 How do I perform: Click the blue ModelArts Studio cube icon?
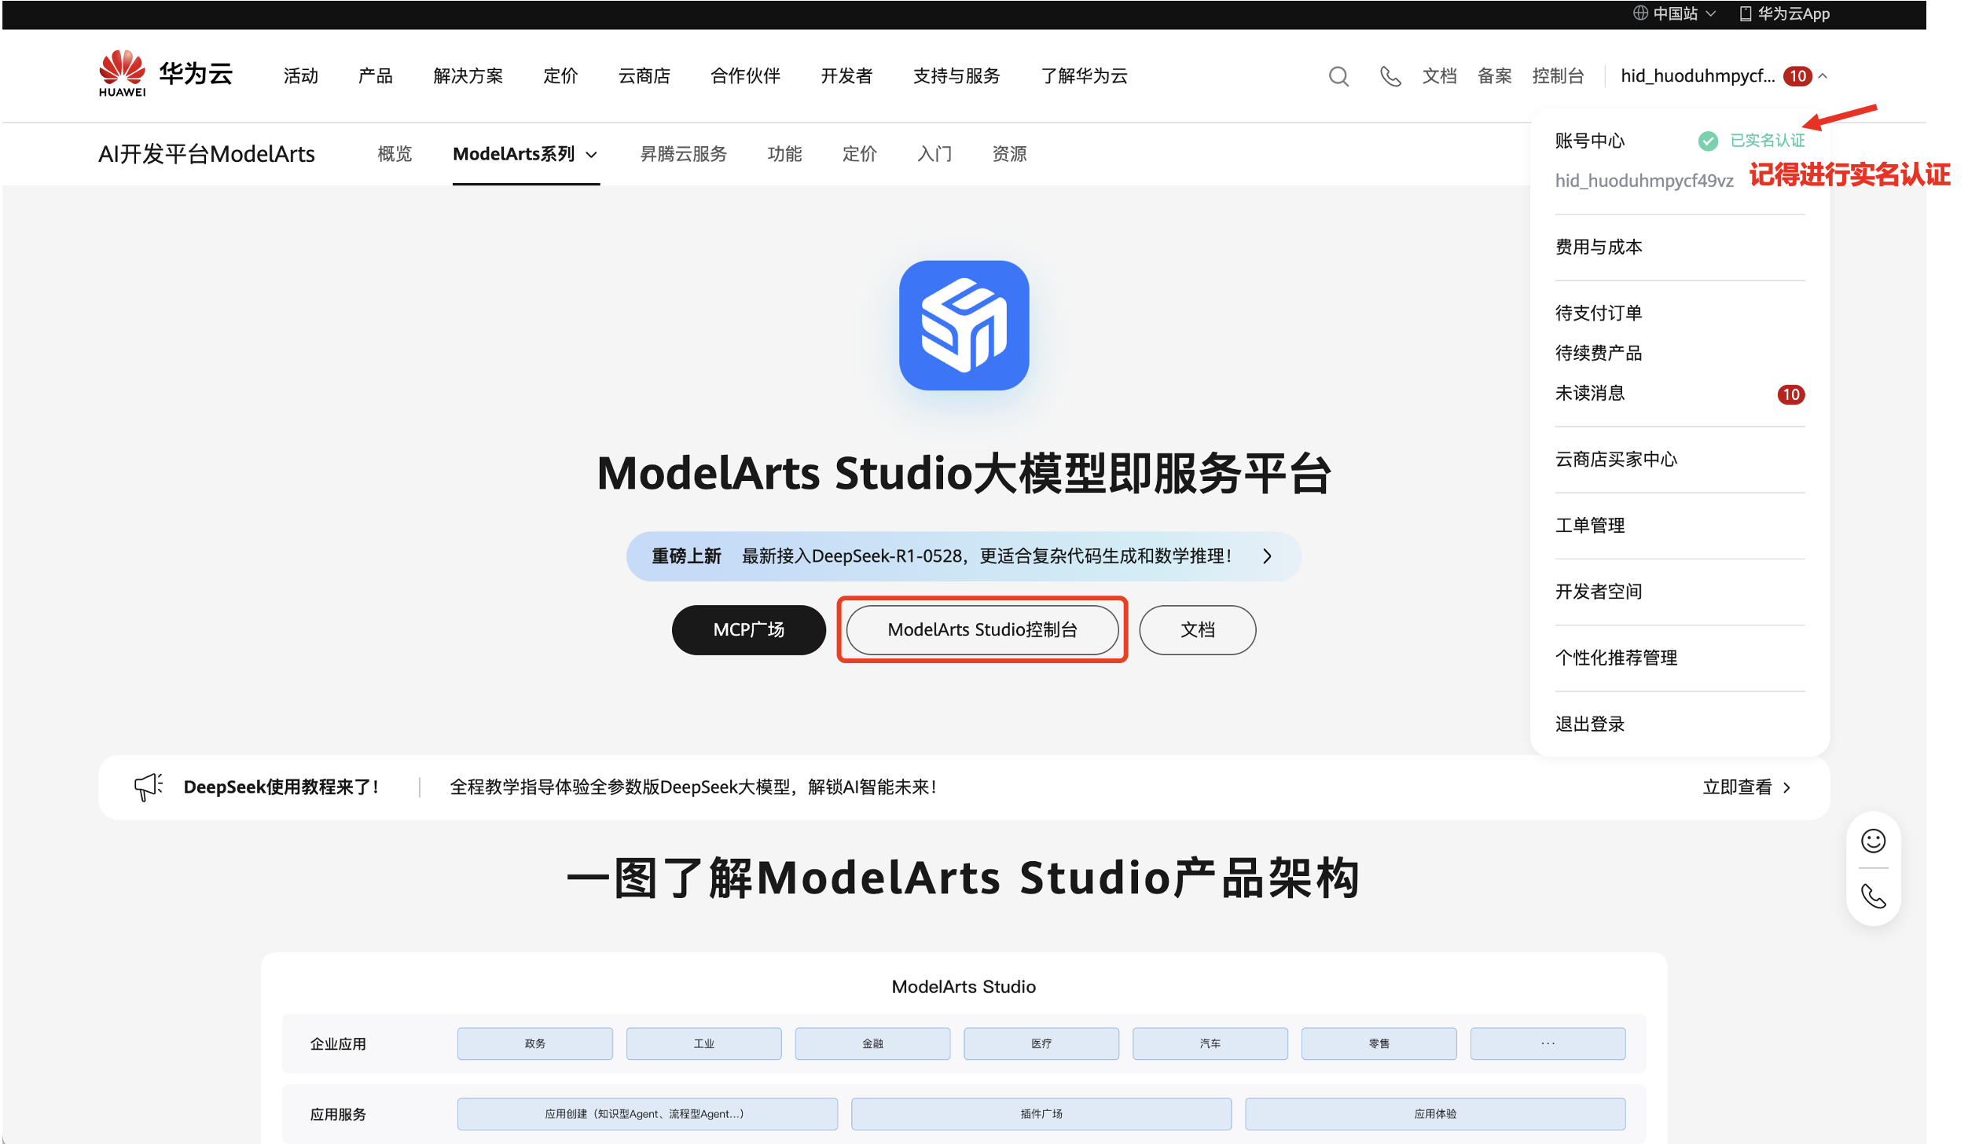(x=964, y=325)
